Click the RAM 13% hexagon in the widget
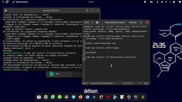182x102 pixels. click(170, 59)
